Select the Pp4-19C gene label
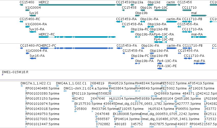Screen dimensions: 217x128 point(161,7)
